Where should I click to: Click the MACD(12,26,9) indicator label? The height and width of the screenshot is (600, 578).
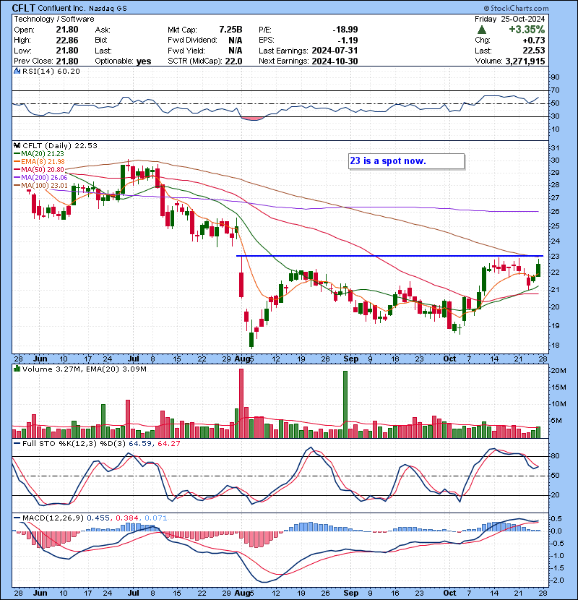(53, 518)
